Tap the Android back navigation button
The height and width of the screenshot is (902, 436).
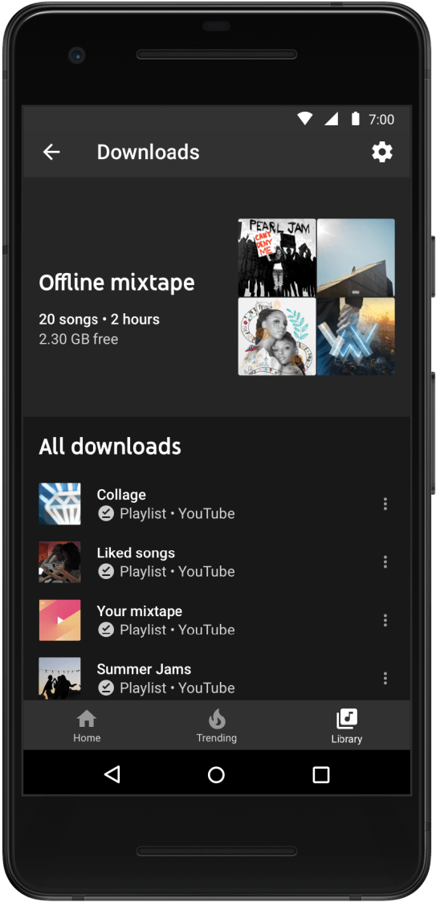pos(112,774)
